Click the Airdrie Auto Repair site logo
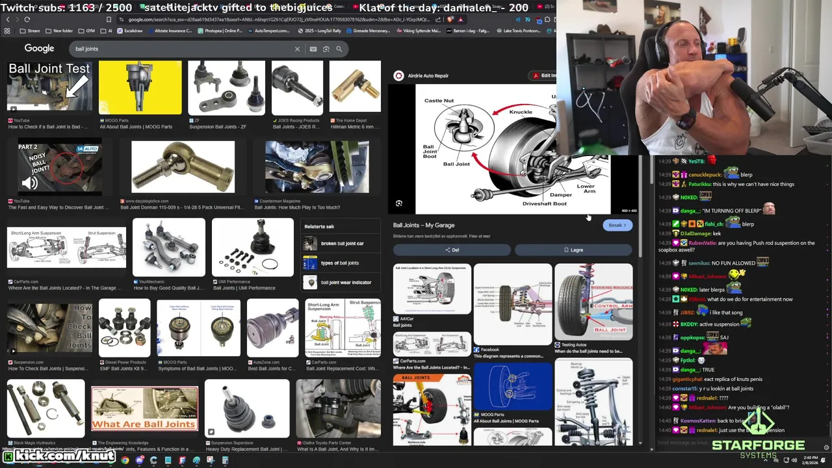The width and height of the screenshot is (832, 468). pyautogui.click(x=398, y=75)
